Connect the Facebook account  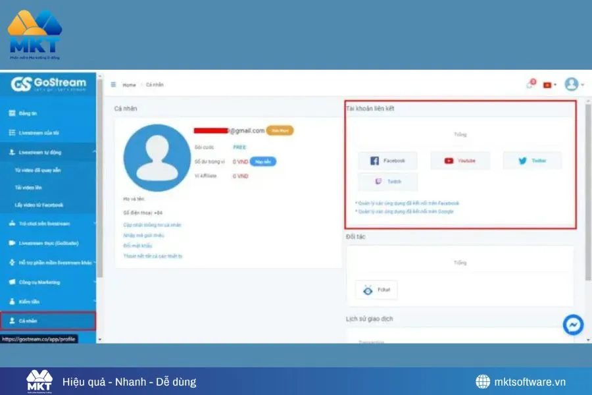387,160
